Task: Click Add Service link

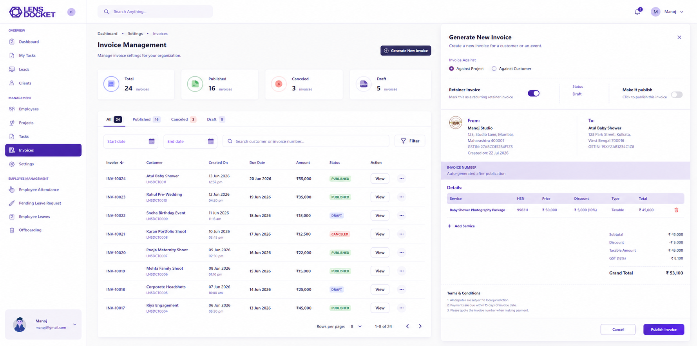Action: (461, 226)
